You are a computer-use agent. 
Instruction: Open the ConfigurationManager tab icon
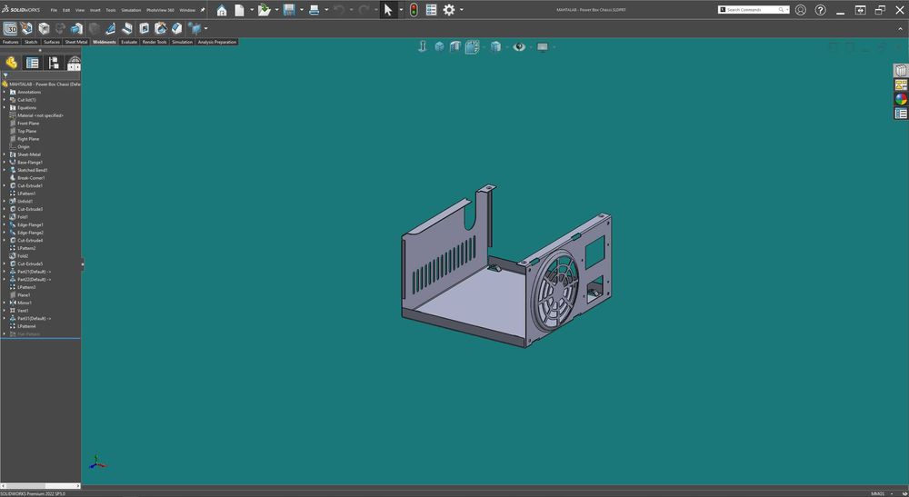pyautogui.click(x=54, y=63)
